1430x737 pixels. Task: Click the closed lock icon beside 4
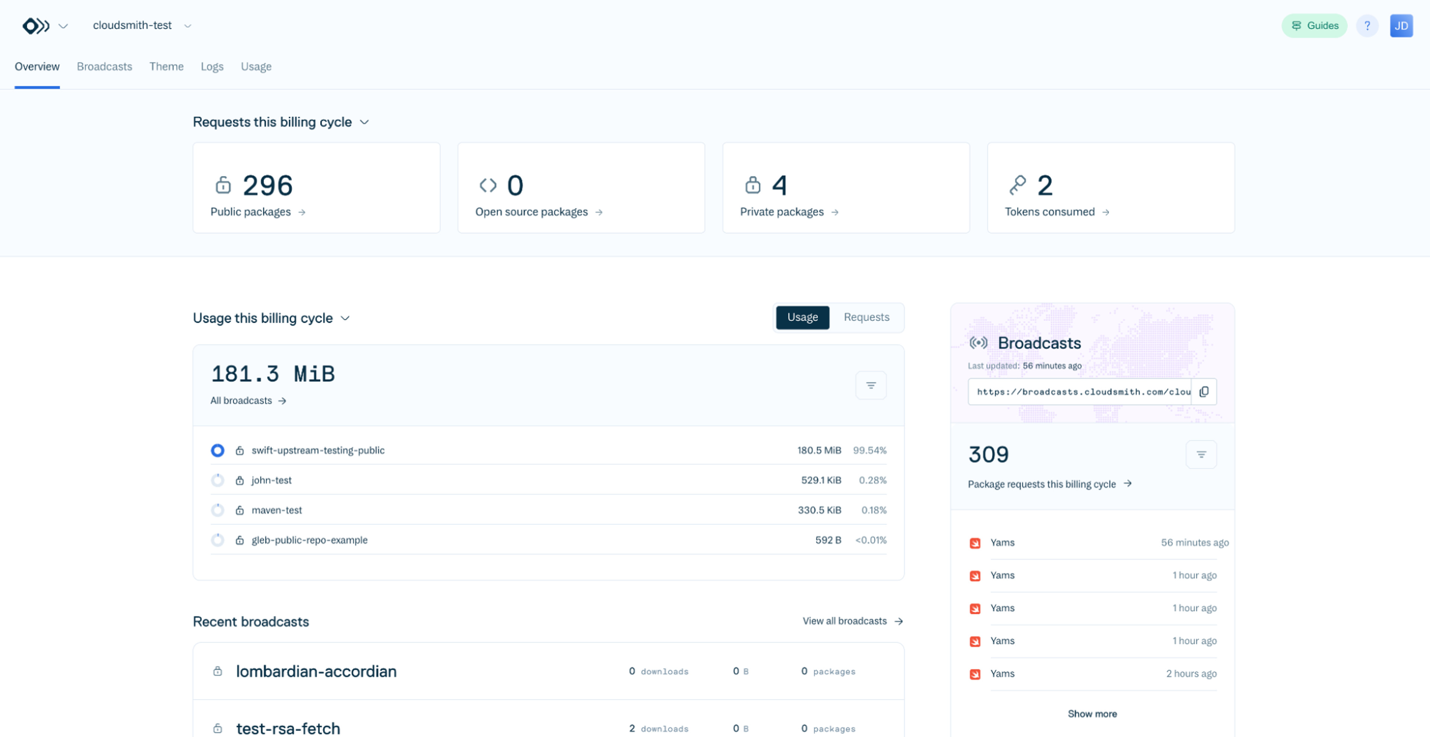(753, 185)
